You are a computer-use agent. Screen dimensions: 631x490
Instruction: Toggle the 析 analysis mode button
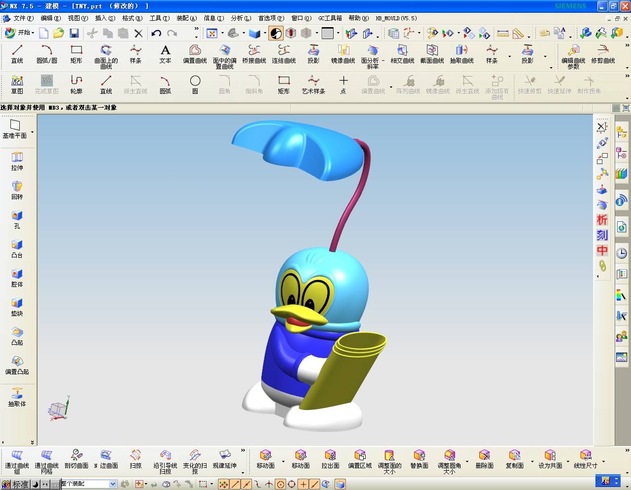click(602, 220)
